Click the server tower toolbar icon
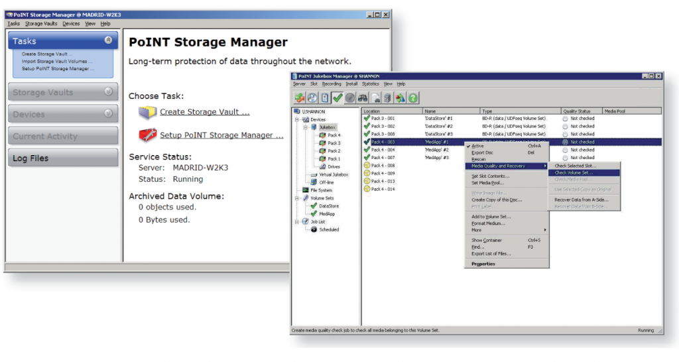 [x=387, y=98]
